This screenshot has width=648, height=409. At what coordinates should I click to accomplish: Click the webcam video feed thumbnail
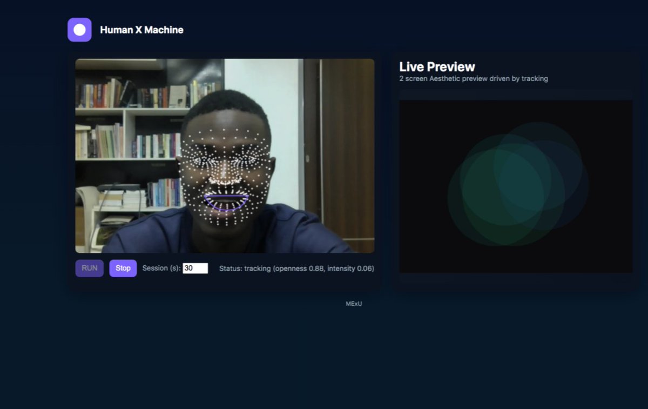[x=225, y=156]
